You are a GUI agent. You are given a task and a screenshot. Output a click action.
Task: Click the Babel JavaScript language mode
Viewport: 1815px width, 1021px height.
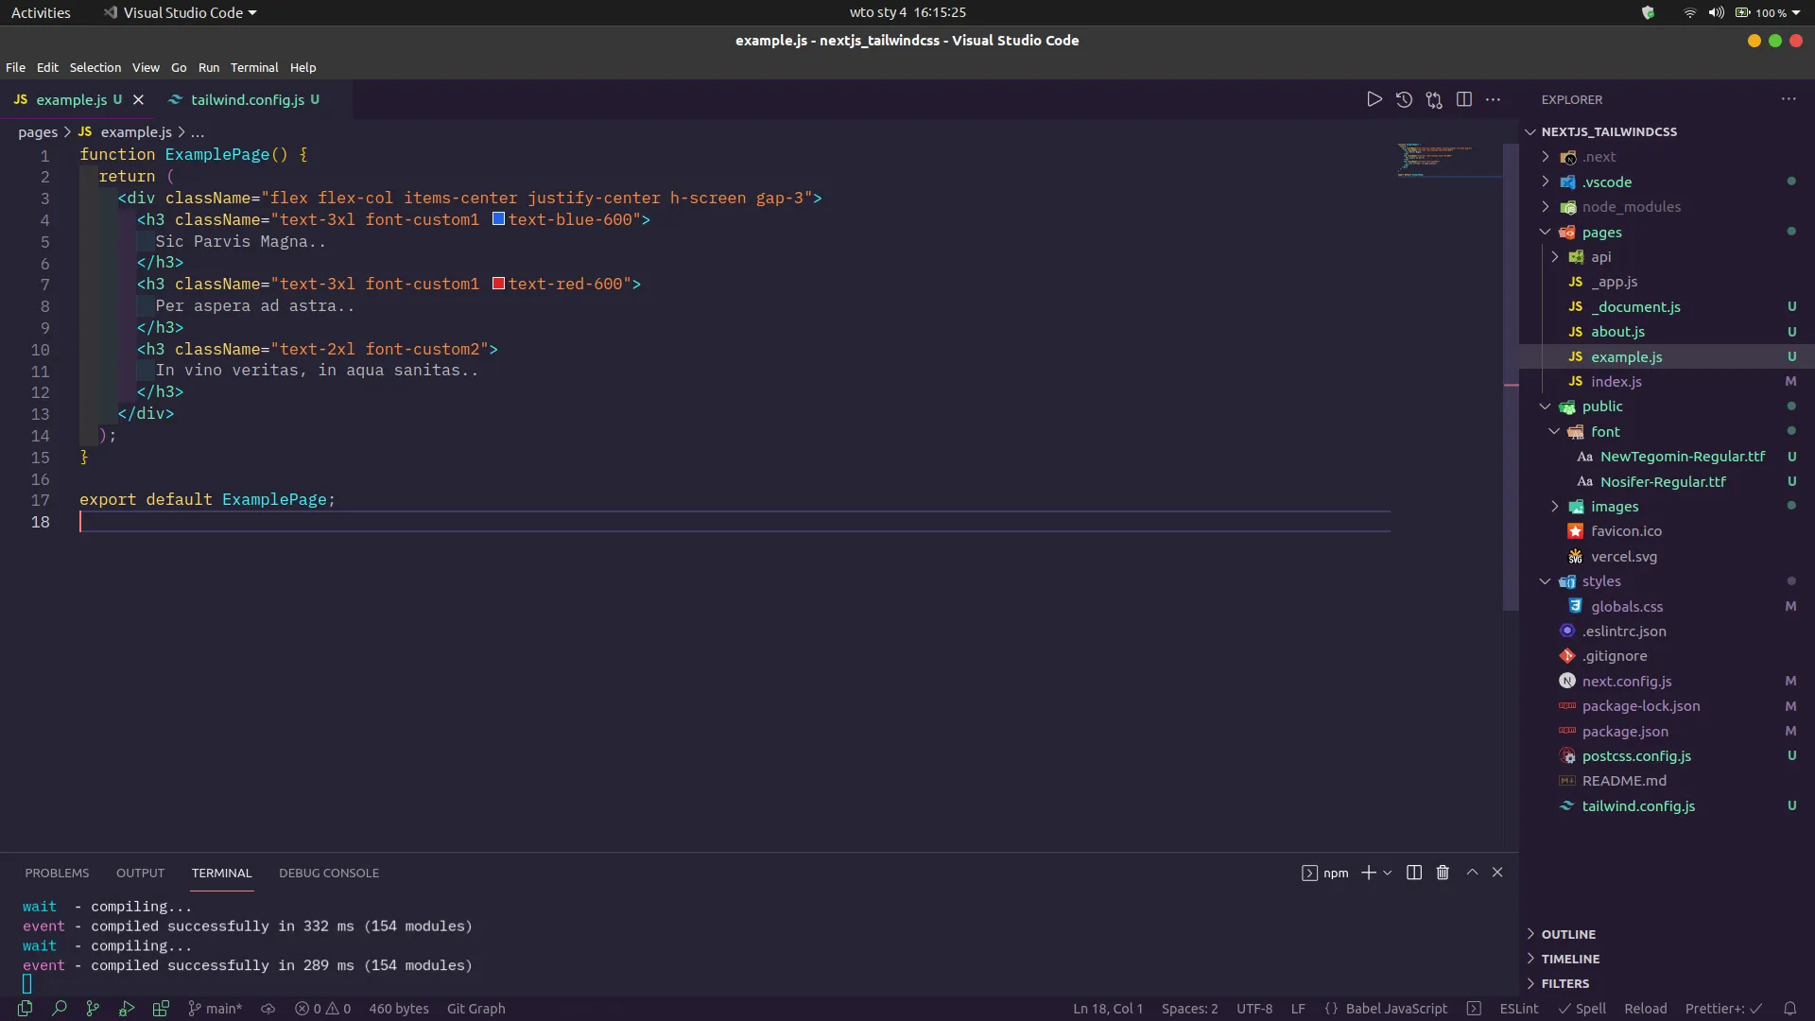point(1395,1009)
